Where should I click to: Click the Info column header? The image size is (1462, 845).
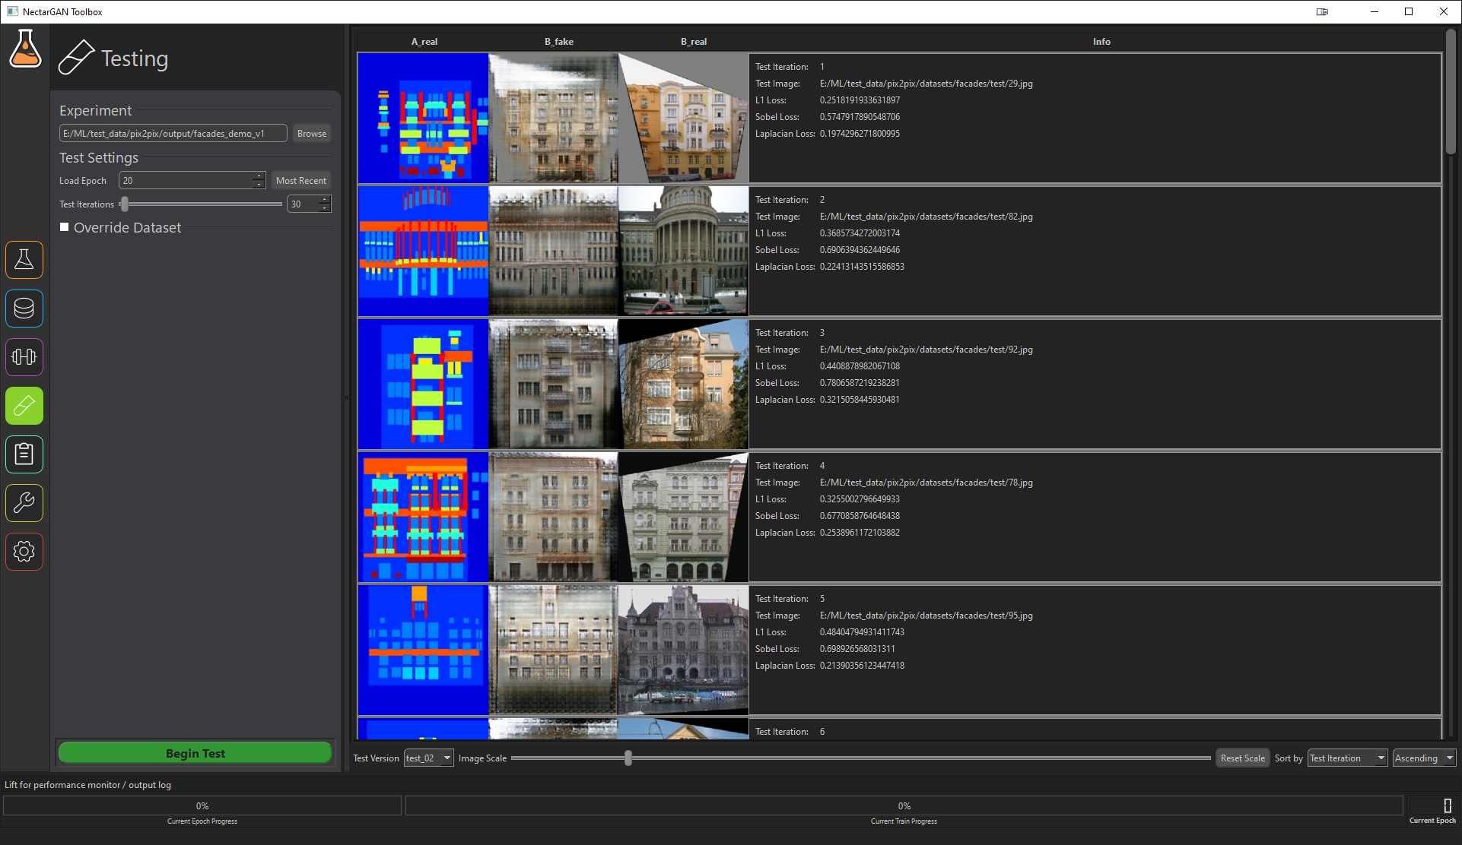[1101, 42]
